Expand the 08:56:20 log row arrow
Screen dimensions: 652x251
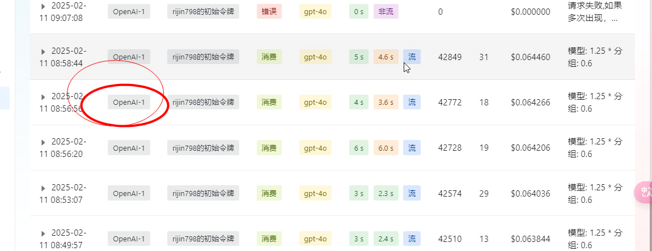(x=43, y=143)
